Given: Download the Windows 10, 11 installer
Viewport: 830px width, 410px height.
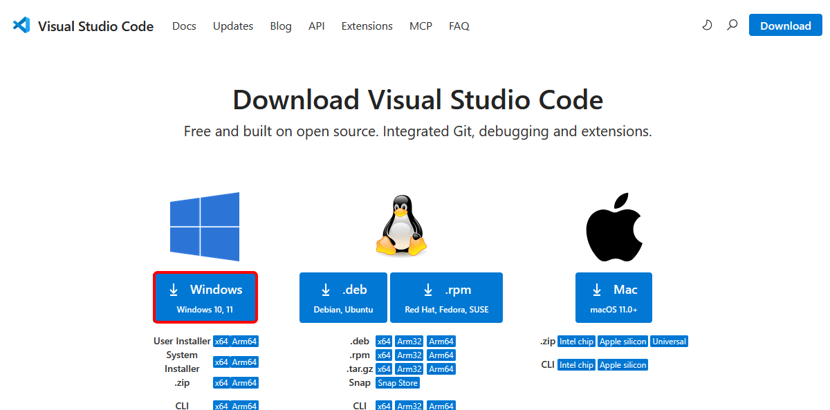Looking at the screenshot, I should [205, 297].
